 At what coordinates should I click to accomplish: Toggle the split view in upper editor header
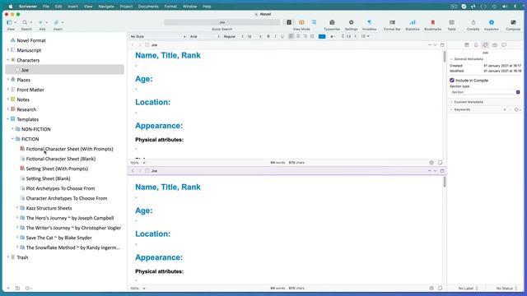click(x=442, y=45)
